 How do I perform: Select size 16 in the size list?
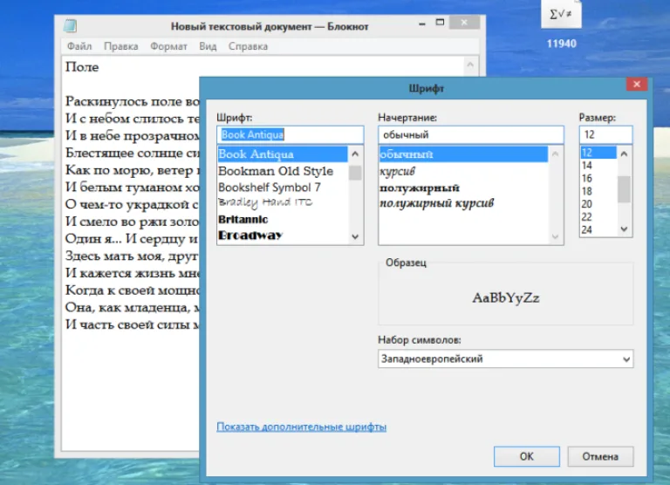pos(598,178)
